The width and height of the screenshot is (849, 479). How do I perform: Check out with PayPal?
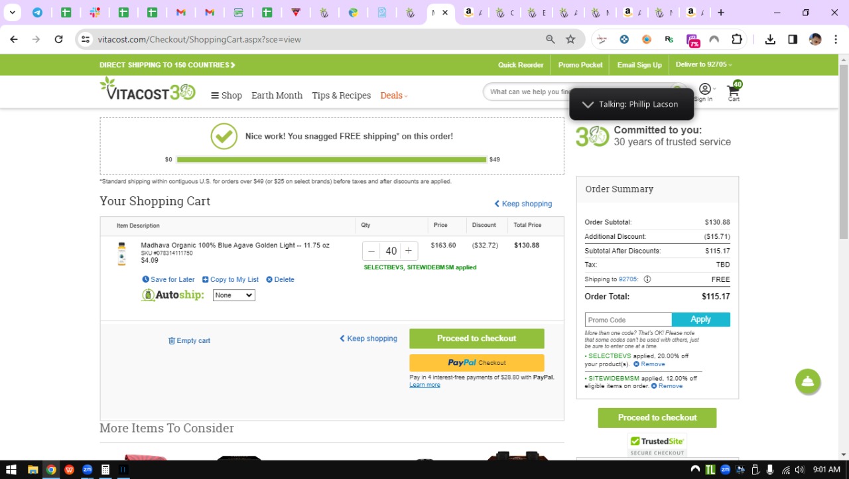(x=476, y=363)
